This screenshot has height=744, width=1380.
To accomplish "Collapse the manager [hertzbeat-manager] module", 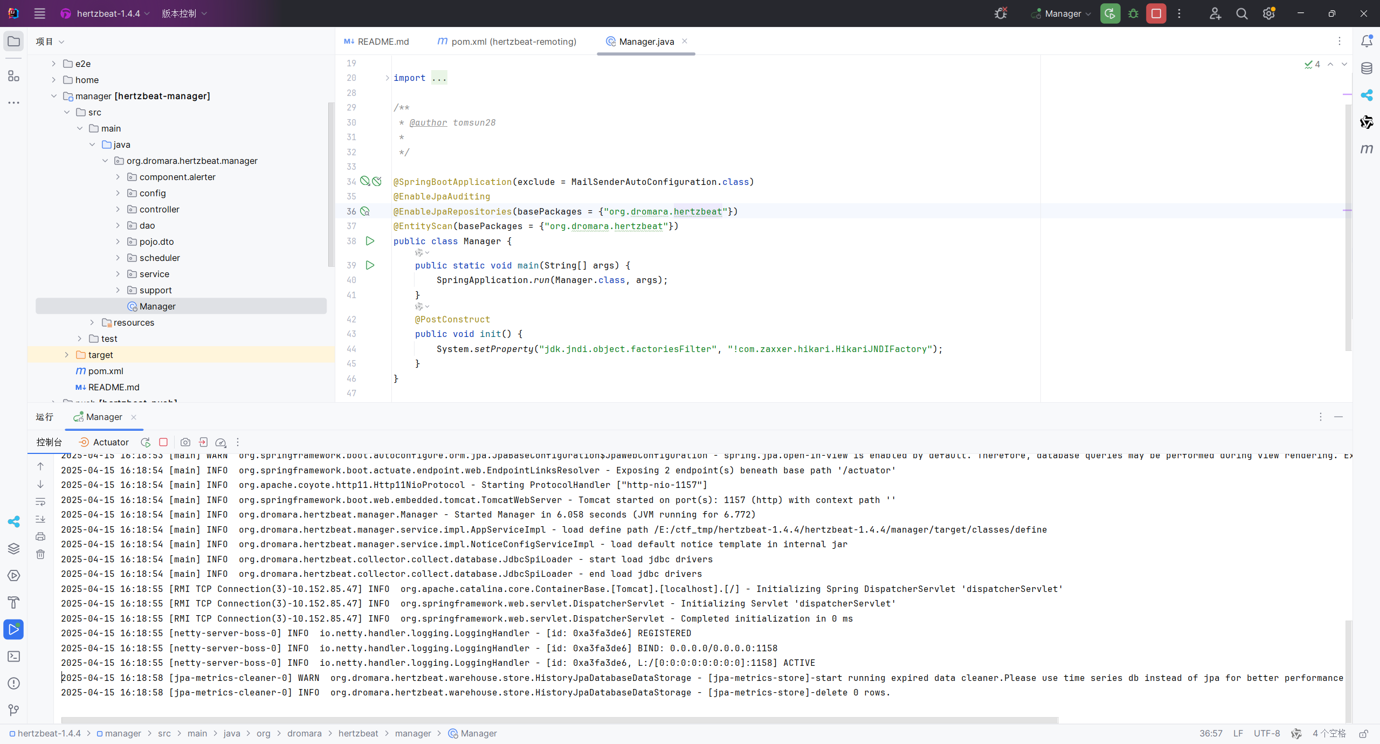I will pyautogui.click(x=53, y=96).
